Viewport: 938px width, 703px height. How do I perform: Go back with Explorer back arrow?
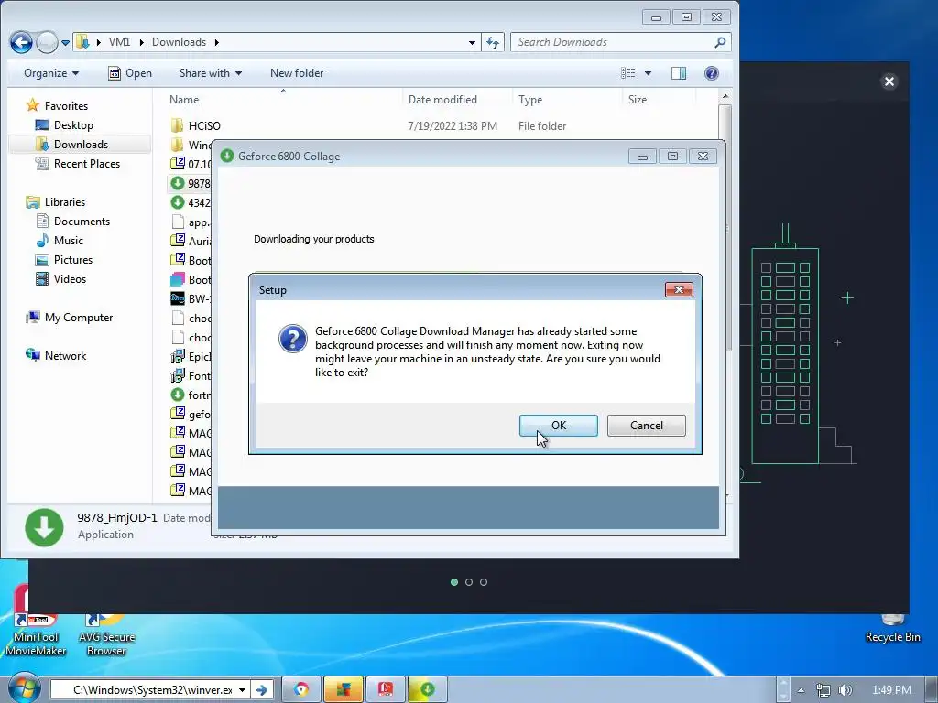[x=21, y=42]
